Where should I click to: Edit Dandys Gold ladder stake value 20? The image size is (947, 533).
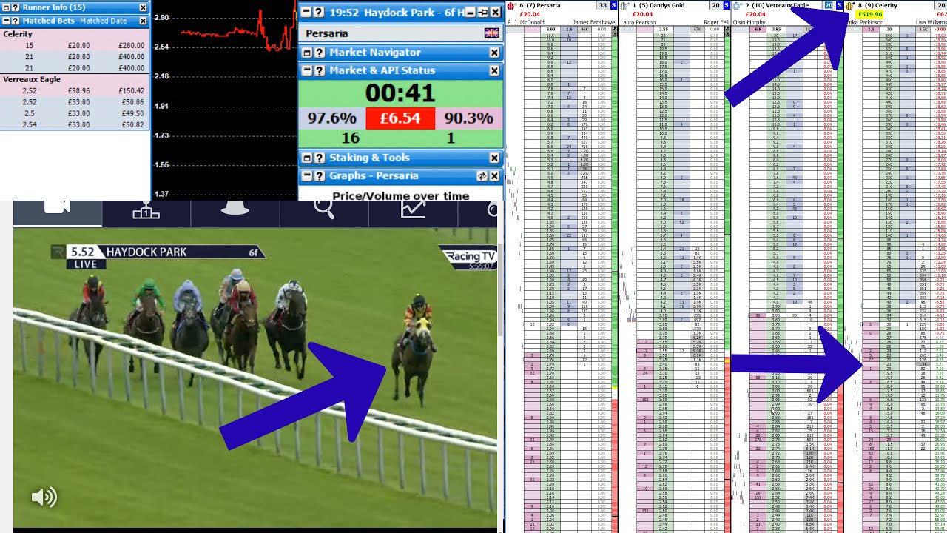click(x=715, y=5)
